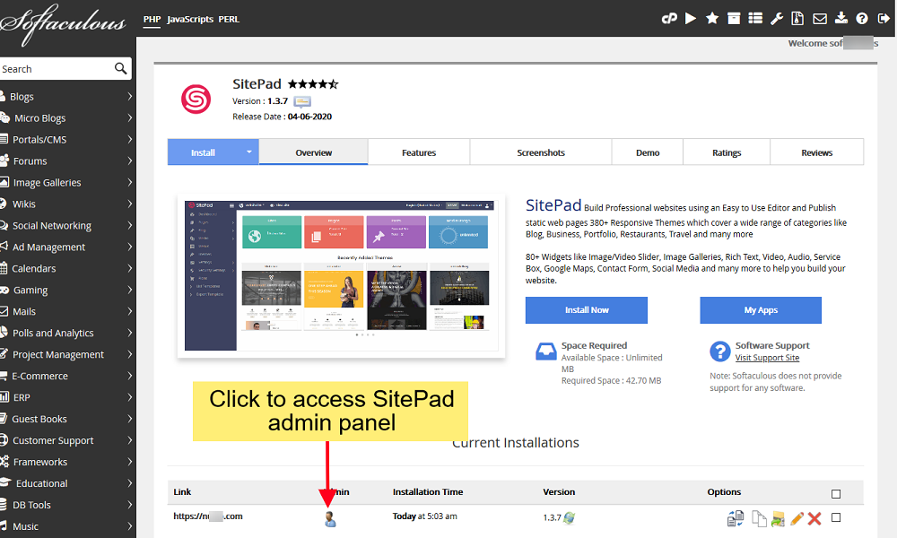The width and height of the screenshot is (897, 538).
Task: Switch to the Features tab
Action: click(x=419, y=152)
